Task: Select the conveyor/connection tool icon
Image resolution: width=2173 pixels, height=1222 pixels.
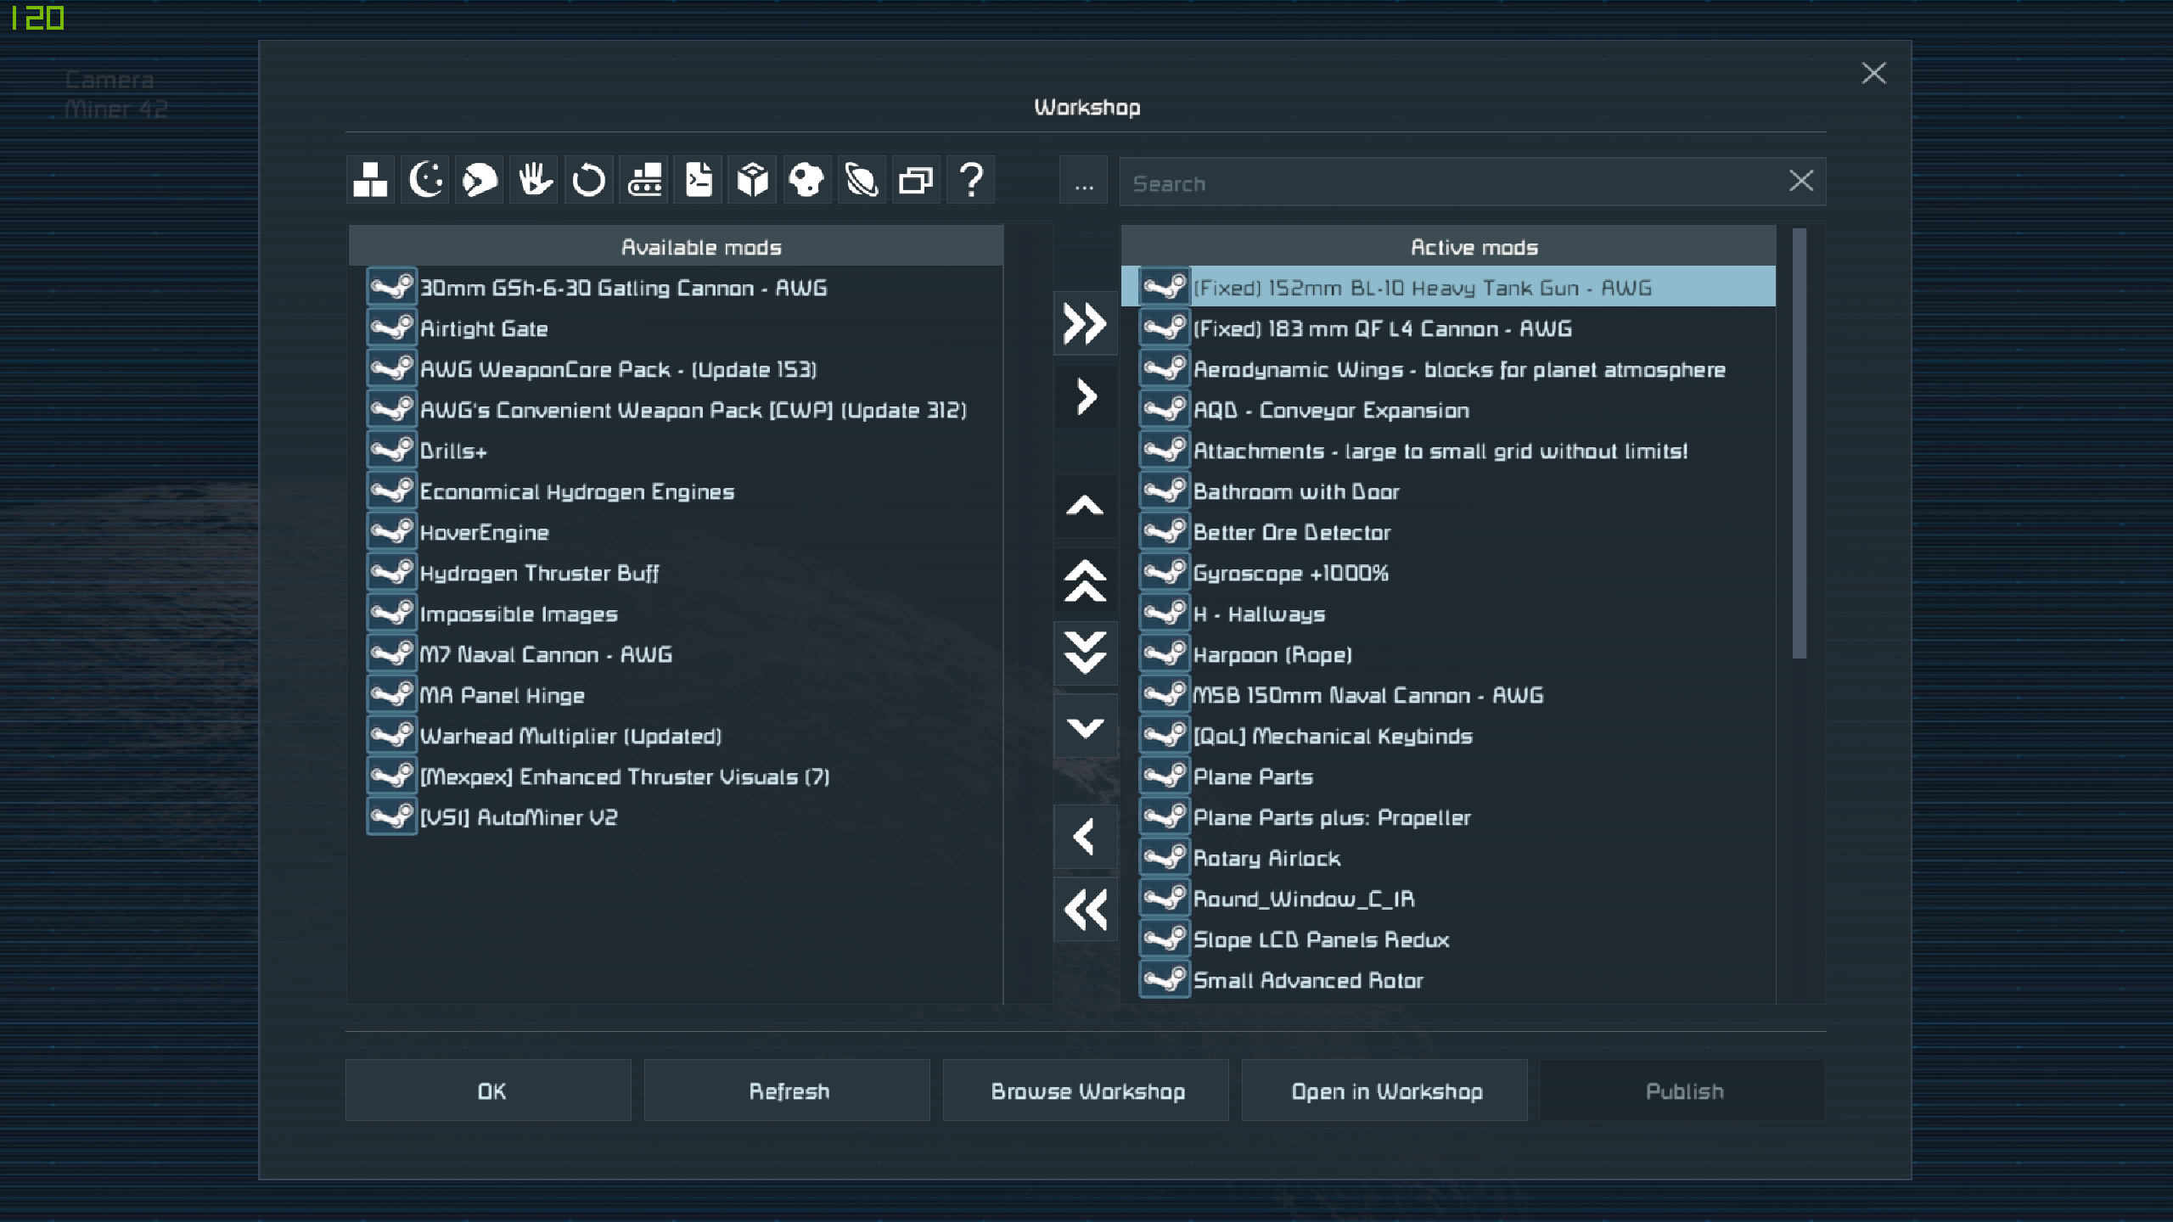Action: pos(645,181)
